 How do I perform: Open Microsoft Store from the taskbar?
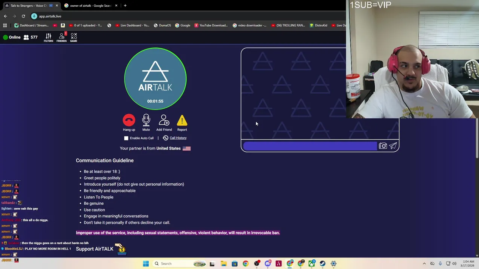click(234, 264)
